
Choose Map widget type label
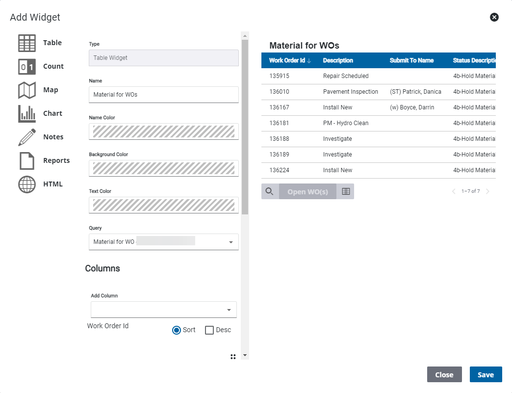click(51, 90)
